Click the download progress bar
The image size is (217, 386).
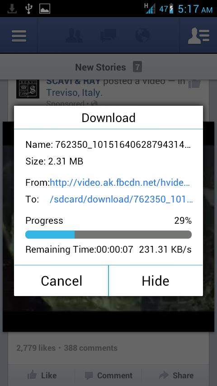tap(108, 235)
